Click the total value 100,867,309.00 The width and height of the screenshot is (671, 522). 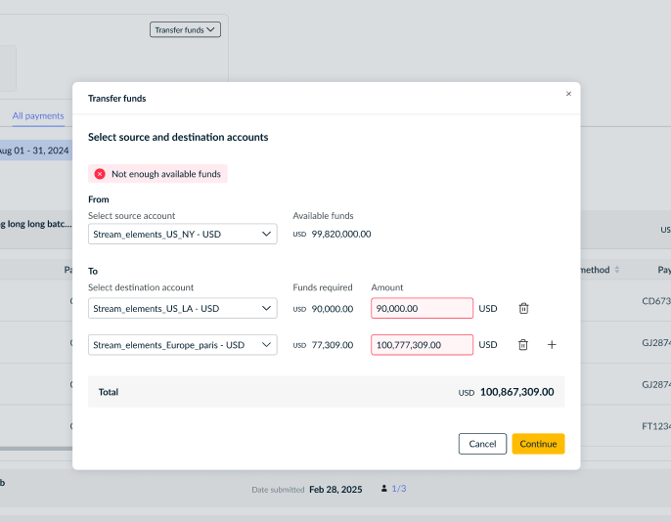point(516,392)
